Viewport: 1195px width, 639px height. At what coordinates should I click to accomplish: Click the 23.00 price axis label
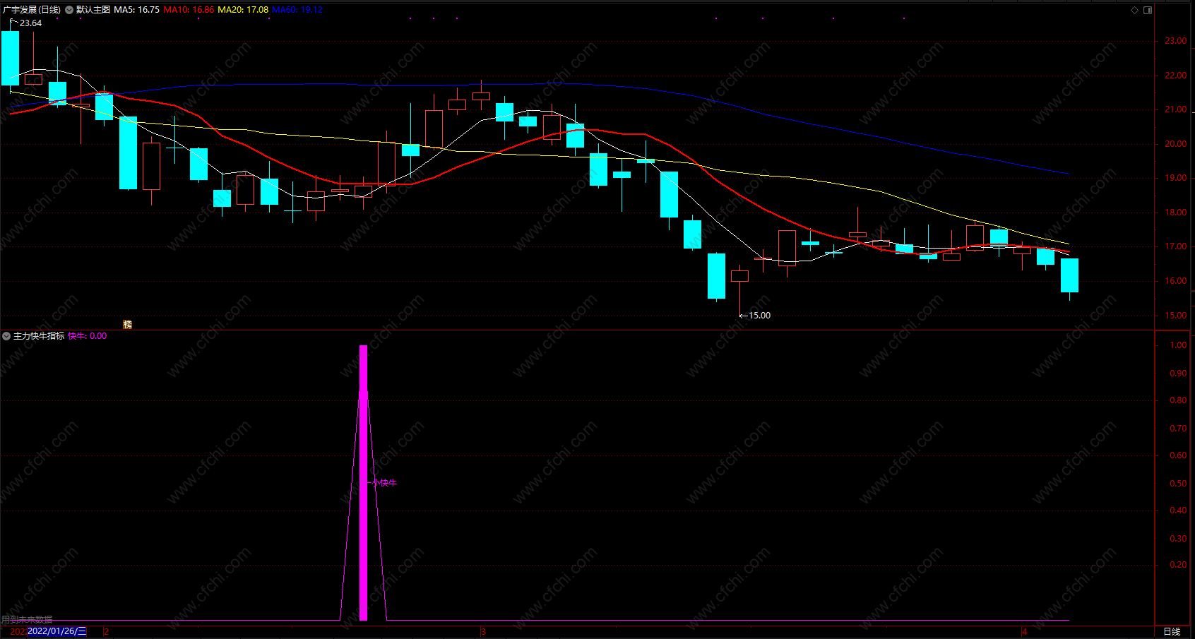(1175, 41)
